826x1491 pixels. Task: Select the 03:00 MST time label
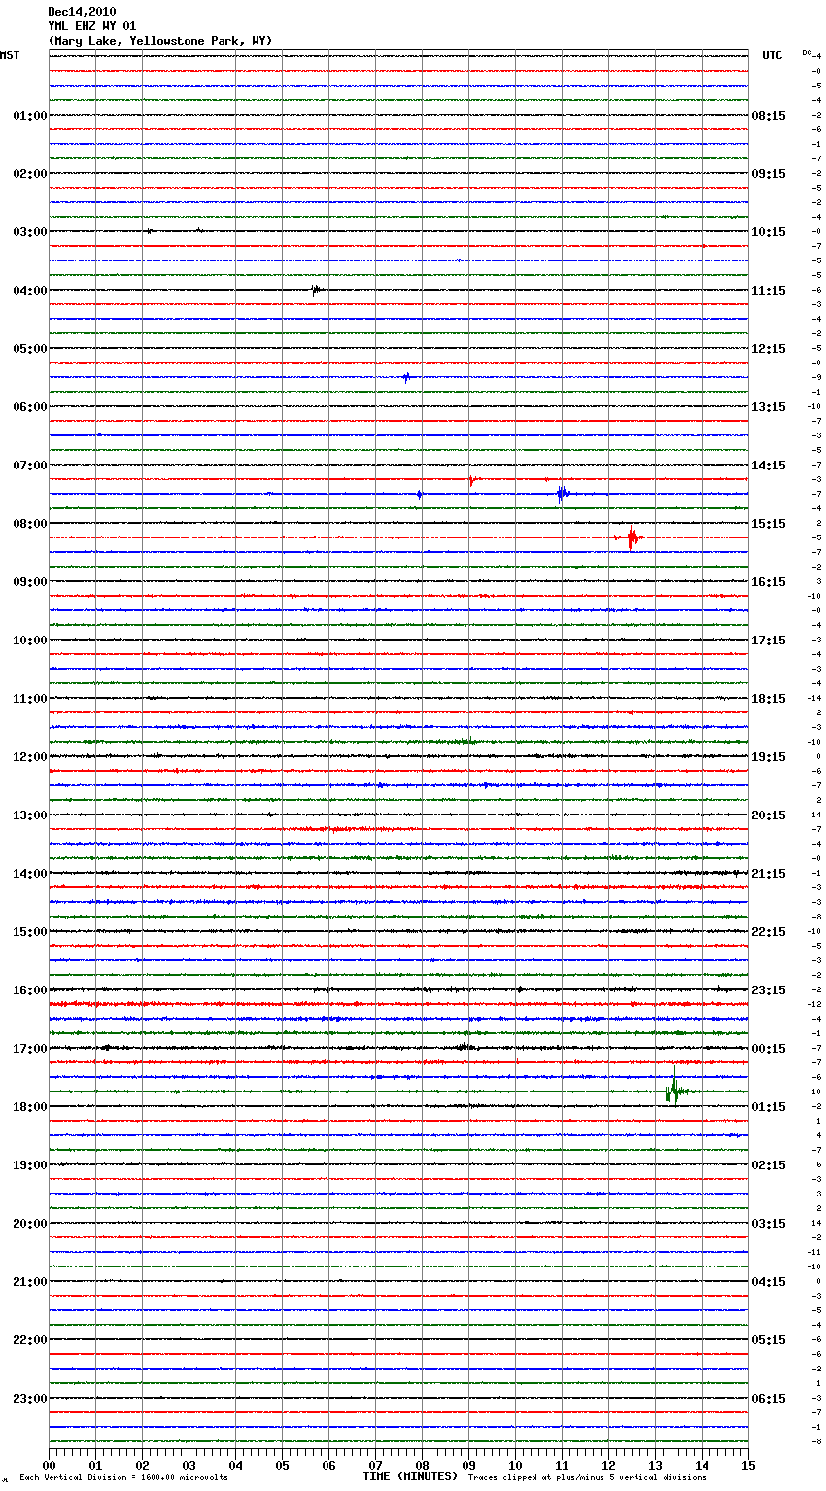[29, 232]
